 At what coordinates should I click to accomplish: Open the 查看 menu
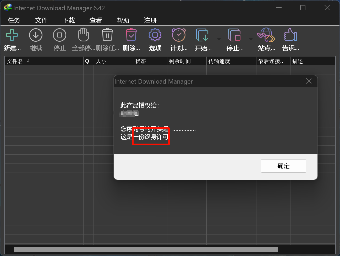(x=96, y=20)
